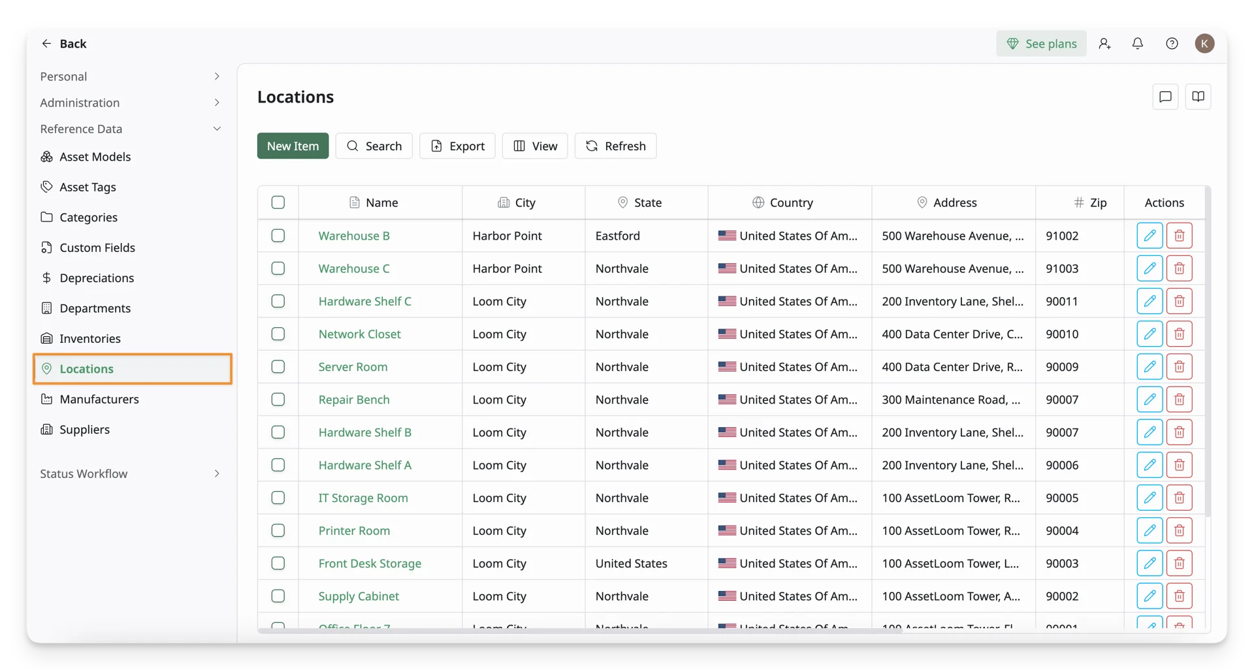1254x670 pixels.
Task: Check the Supply Cabinet row checkbox
Action: tap(278, 596)
